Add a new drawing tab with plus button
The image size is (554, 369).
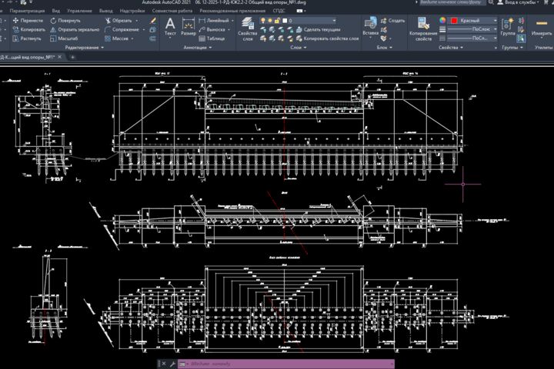click(x=73, y=57)
